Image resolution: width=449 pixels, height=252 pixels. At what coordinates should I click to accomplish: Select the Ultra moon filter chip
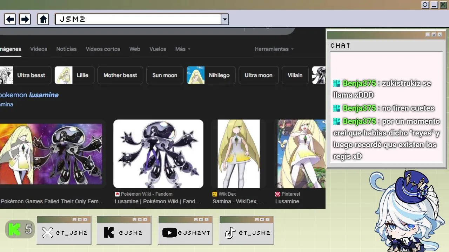coord(259,75)
